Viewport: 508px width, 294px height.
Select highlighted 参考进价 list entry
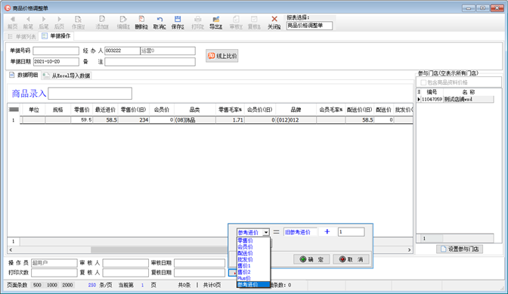point(253,285)
